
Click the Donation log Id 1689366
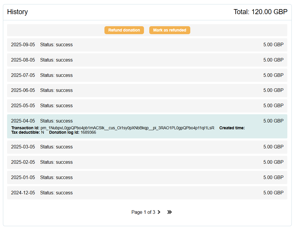click(88, 133)
